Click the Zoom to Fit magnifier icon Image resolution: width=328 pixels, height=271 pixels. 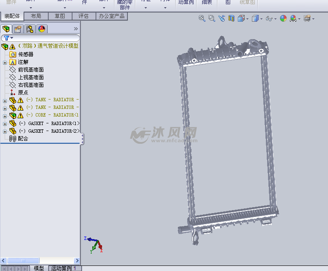pyautogui.click(x=202, y=18)
